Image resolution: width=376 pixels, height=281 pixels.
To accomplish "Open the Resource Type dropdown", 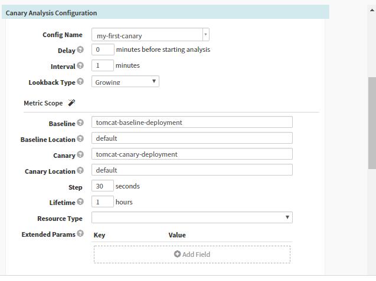I will pyautogui.click(x=192, y=218).
